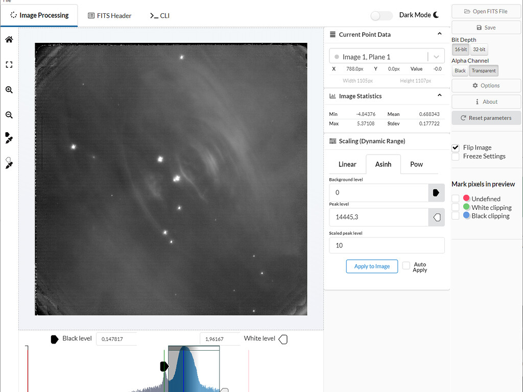Click the Dark Mode moon icon
The image size is (523, 392).
click(436, 15)
